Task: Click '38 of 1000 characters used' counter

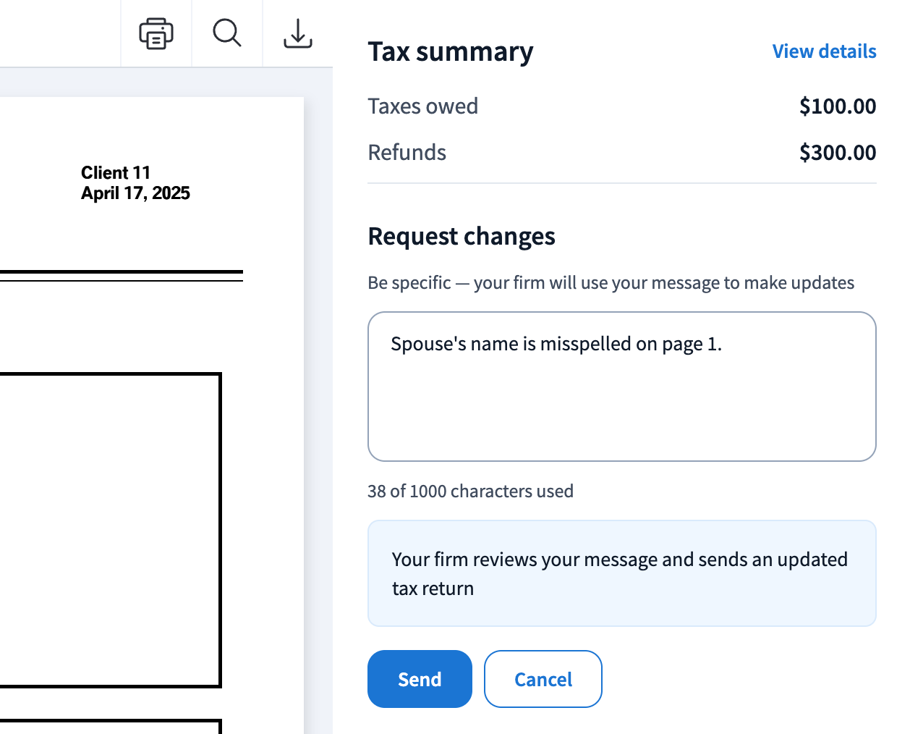Action: [470, 492]
